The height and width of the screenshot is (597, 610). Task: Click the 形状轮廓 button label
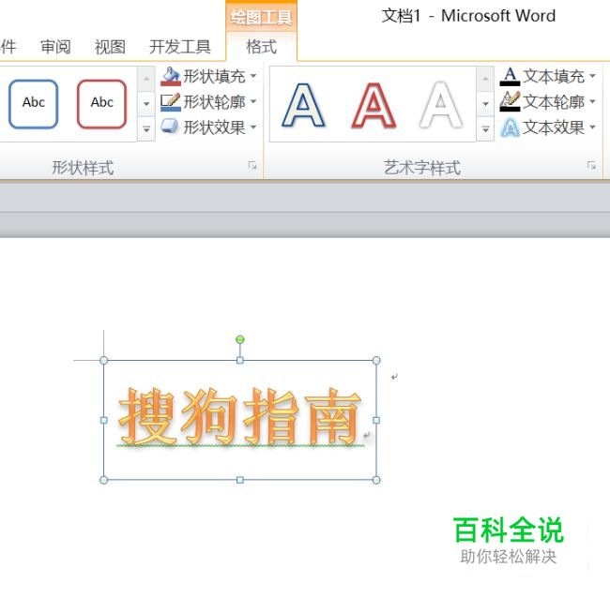214,102
